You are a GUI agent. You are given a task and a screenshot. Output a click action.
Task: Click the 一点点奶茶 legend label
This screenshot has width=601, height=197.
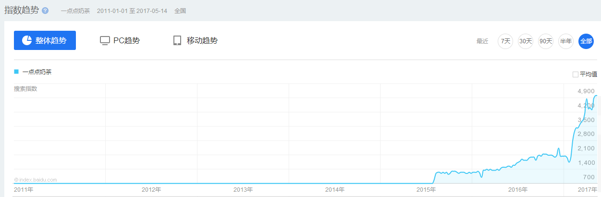tap(37, 72)
